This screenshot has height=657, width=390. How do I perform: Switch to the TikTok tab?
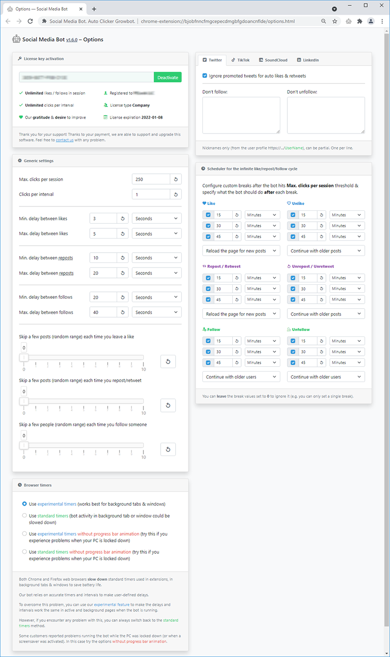240,60
